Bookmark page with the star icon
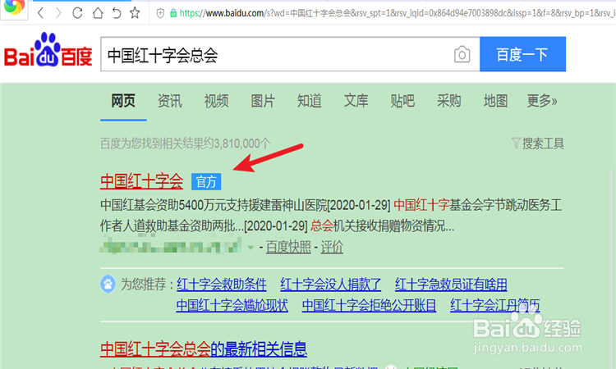Image resolution: width=616 pixels, height=369 pixels. (135, 13)
